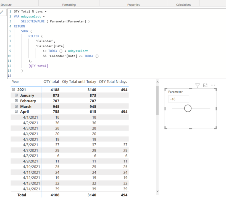This screenshot has width=226, height=207.
Task: Select the Calculations ribbon group
Action: (x=183, y=5)
